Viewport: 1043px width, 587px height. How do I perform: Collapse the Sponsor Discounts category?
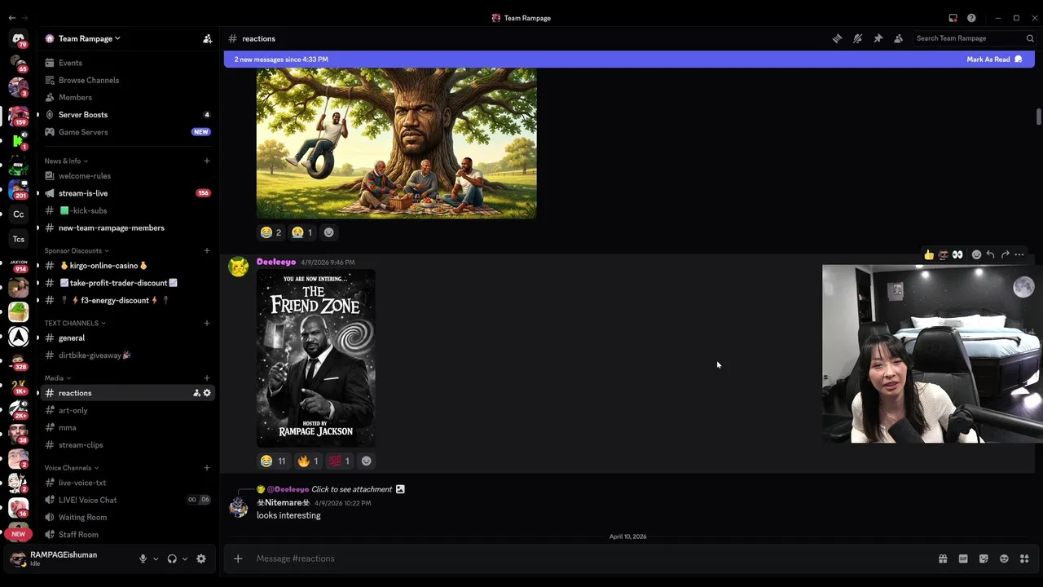click(x=77, y=250)
